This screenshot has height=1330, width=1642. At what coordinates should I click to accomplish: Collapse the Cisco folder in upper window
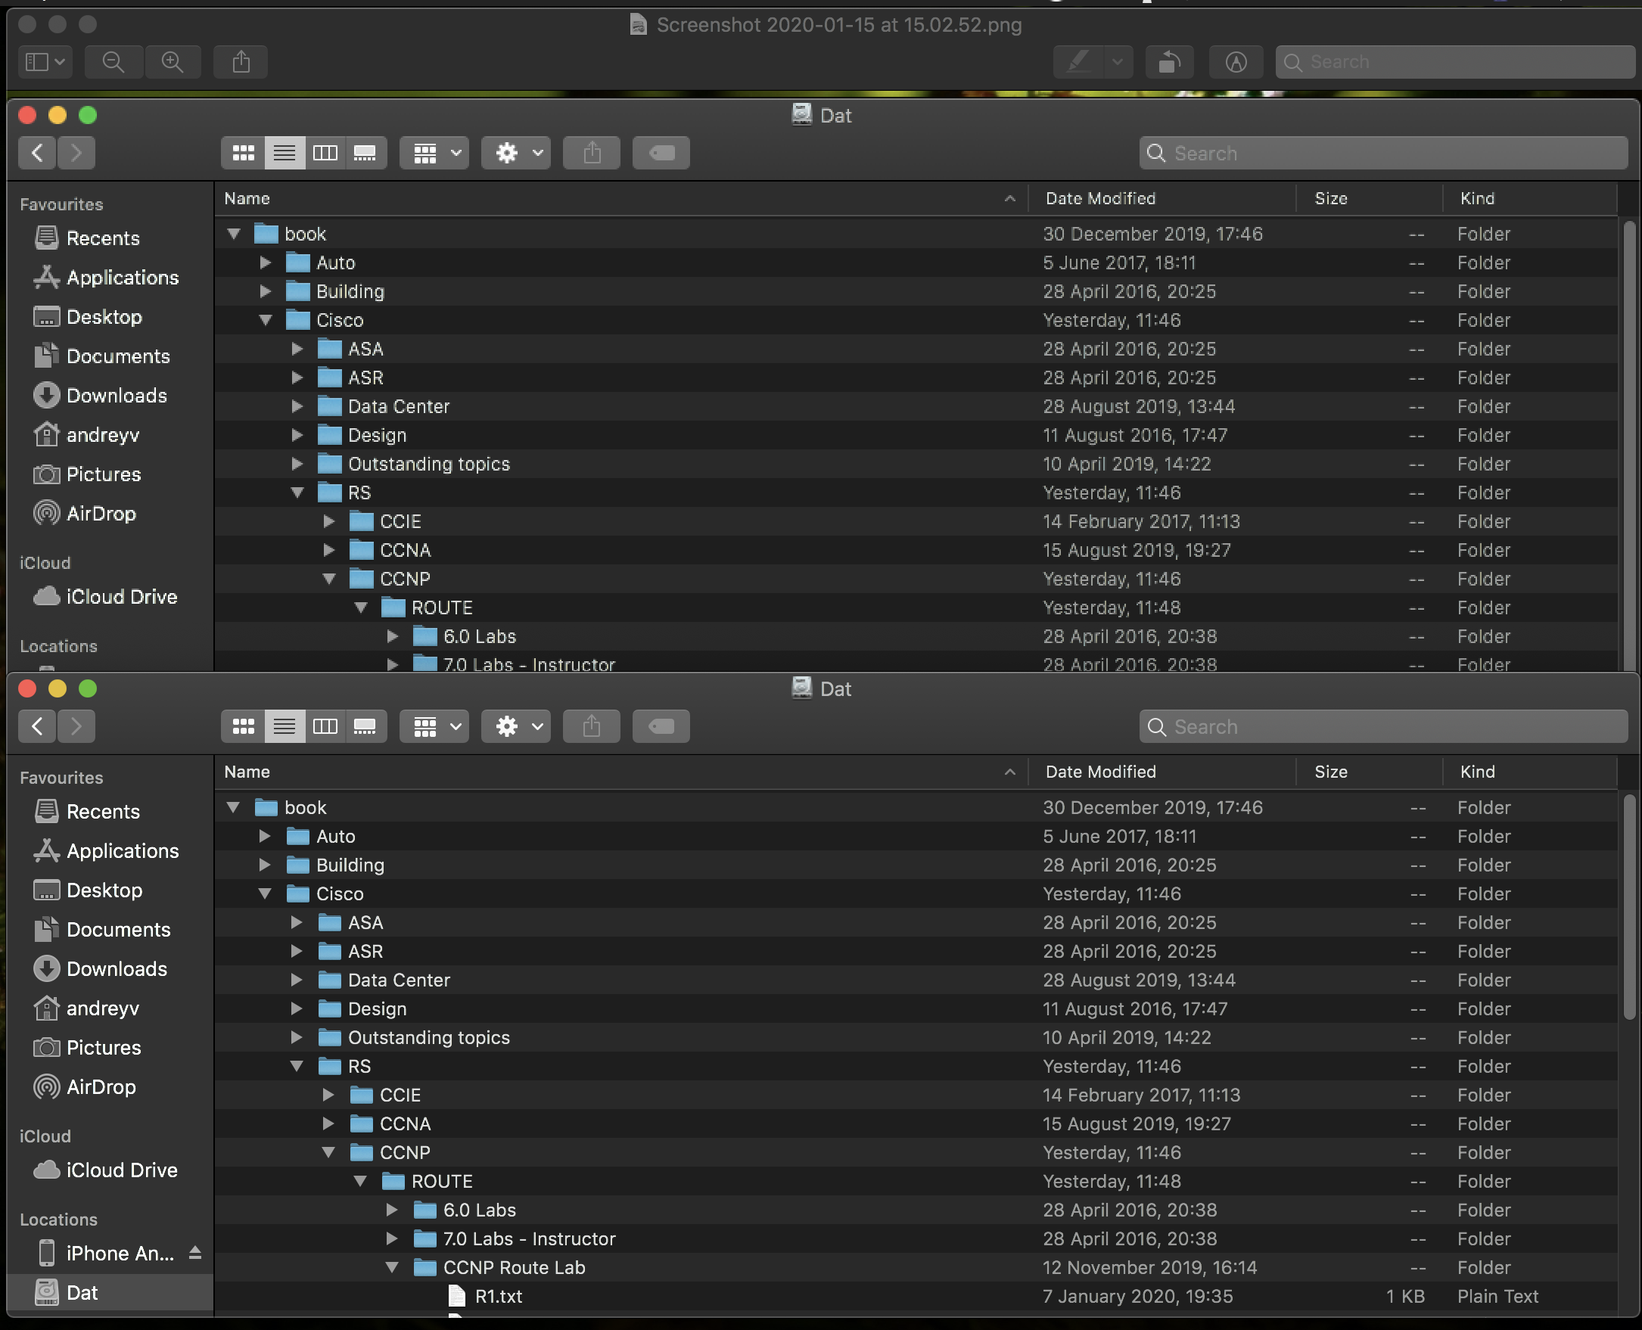266,320
